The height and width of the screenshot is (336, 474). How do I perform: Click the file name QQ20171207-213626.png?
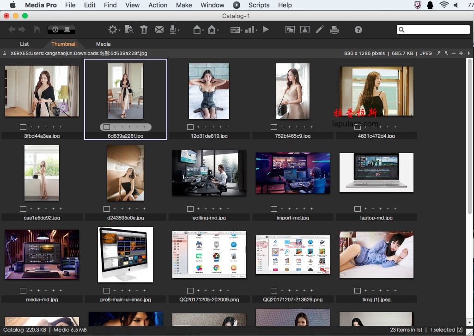[292, 299]
